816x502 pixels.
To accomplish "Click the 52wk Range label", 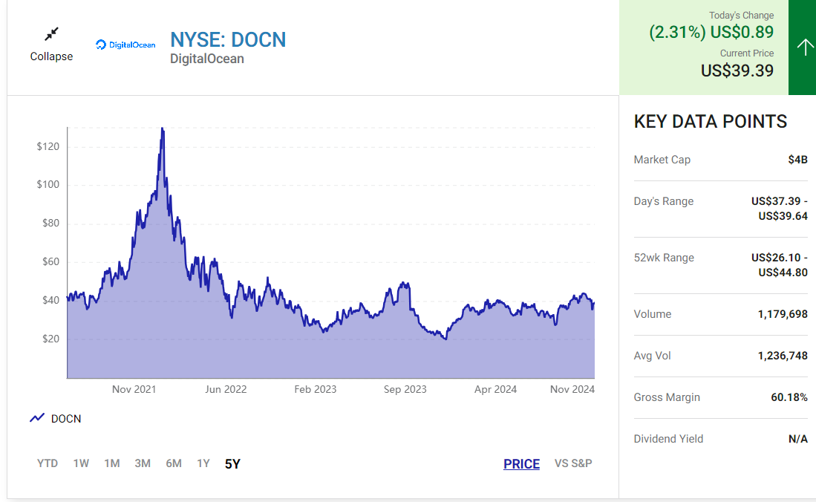I will pos(664,258).
